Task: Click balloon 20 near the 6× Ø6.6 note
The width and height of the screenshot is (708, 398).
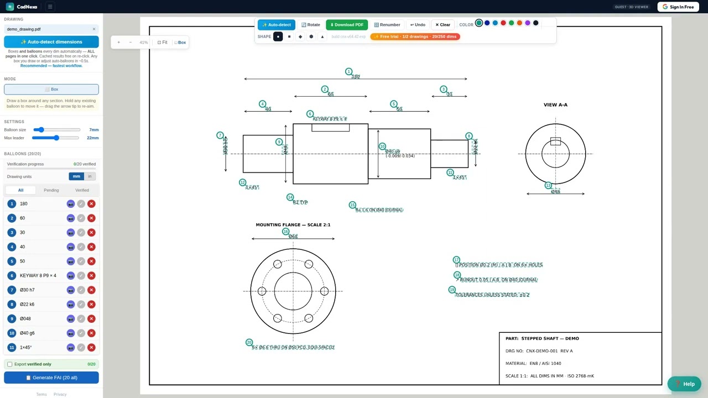Action: click(249, 343)
